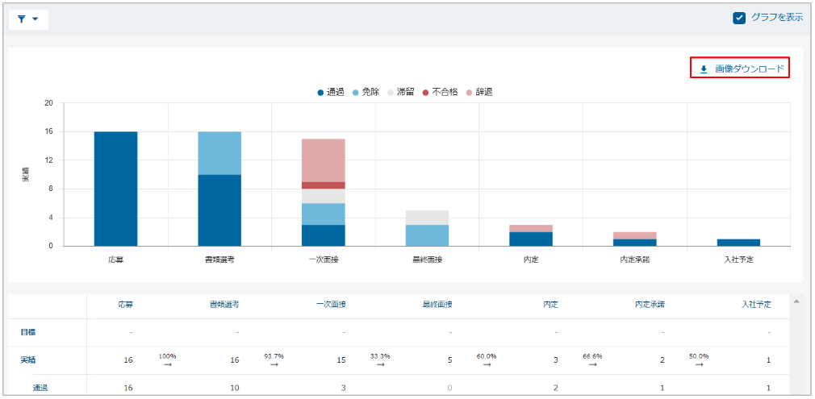
Task: Click the 通過 row label in table
Action: (x=40, y=388)
